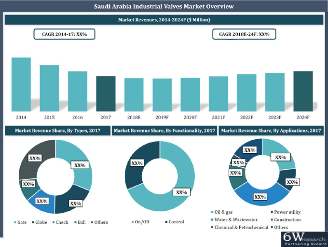Select the 2016 revenue bar

click(x=78, y=91)
